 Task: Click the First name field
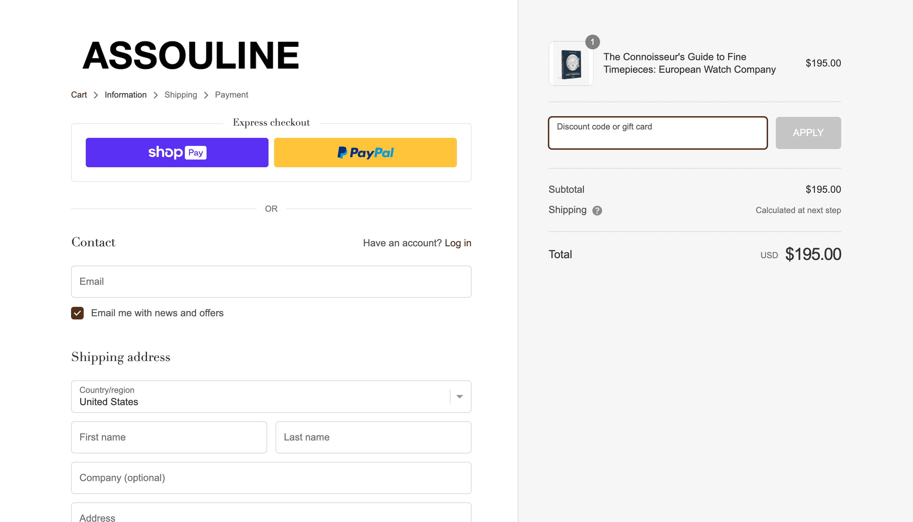[169, 437]
